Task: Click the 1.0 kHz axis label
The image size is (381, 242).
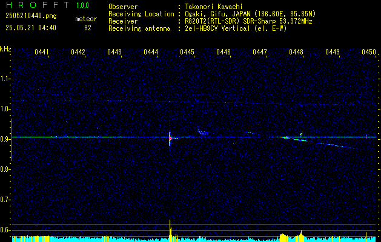Action: 5,109
